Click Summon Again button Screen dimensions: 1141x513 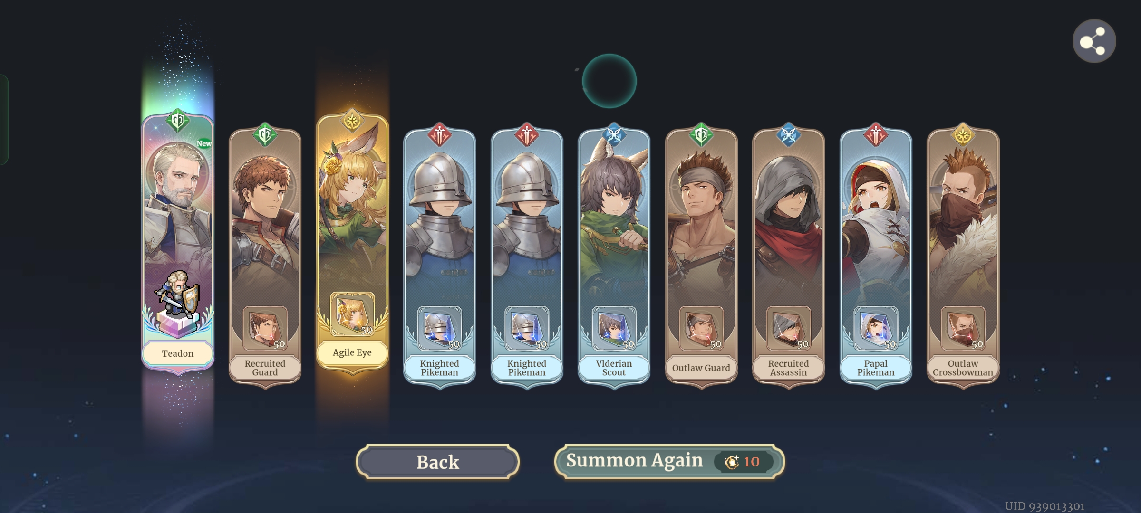pyautogui.click(x=669, y=461)
